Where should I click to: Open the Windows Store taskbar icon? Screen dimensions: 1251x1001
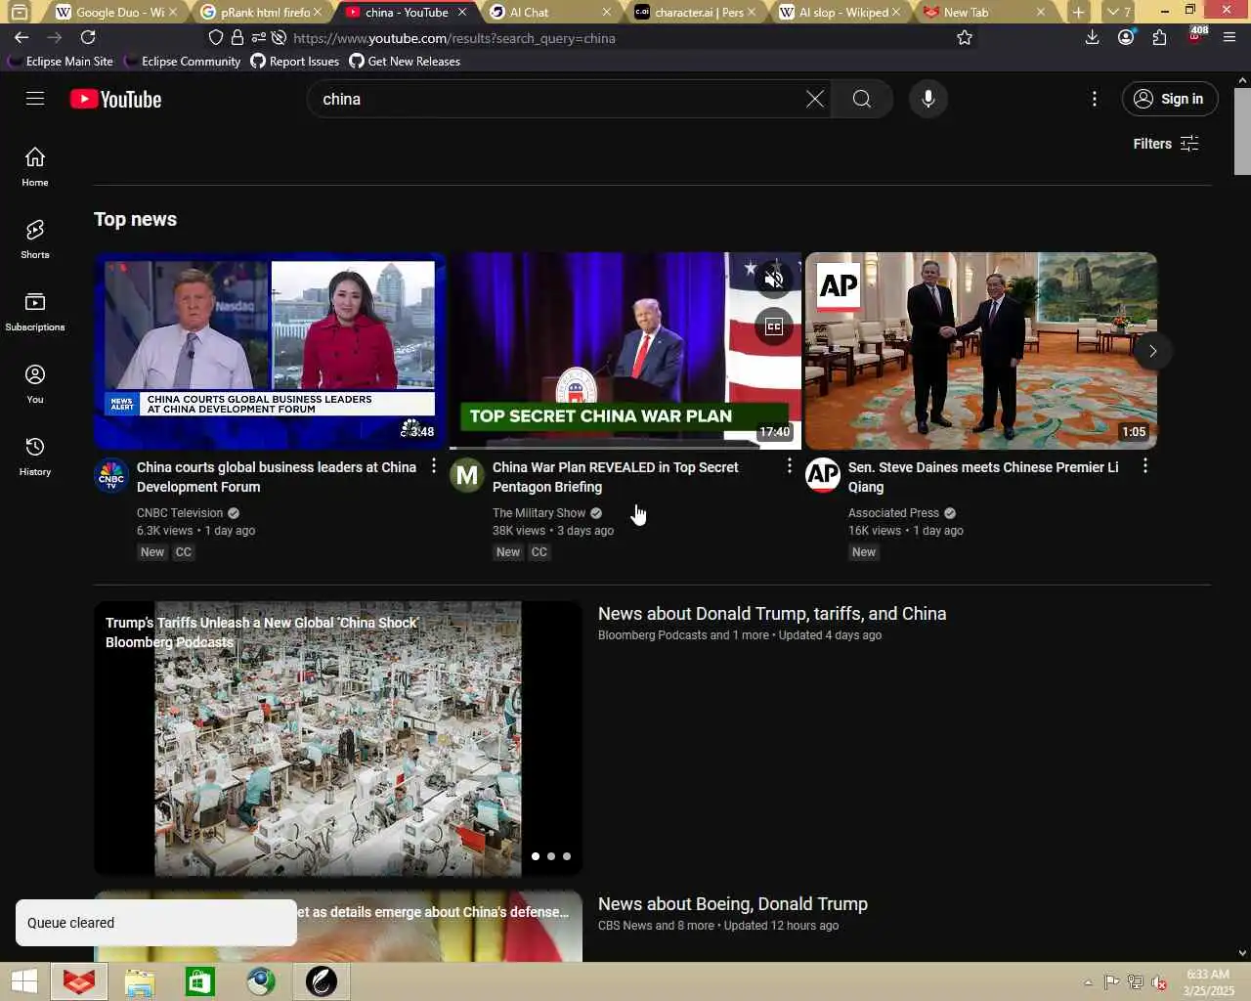[200, 981]
